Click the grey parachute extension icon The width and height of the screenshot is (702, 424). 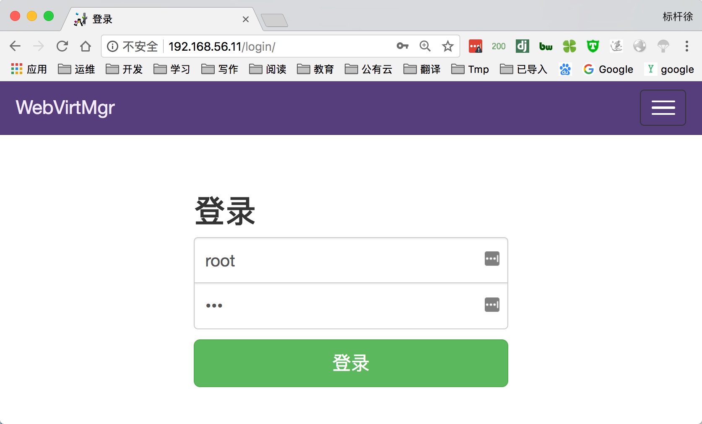click(663, 46)
